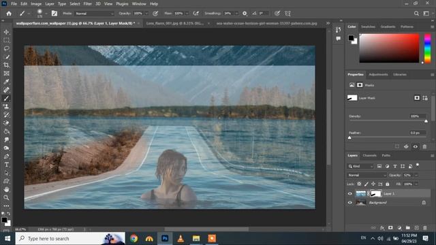Screen dimensions: 436x245
Task: Open the Filter menu
Action: tap(87, 4)
